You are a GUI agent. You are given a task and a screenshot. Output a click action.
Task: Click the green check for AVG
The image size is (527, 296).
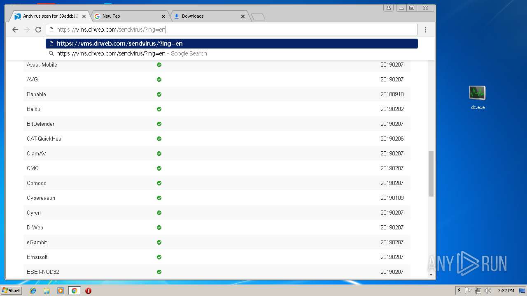pos(159,79)
